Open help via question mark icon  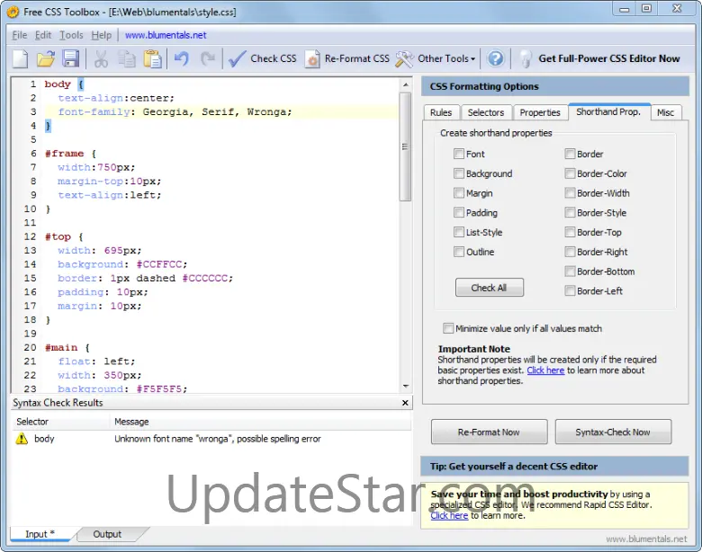[x=496, y=58]
